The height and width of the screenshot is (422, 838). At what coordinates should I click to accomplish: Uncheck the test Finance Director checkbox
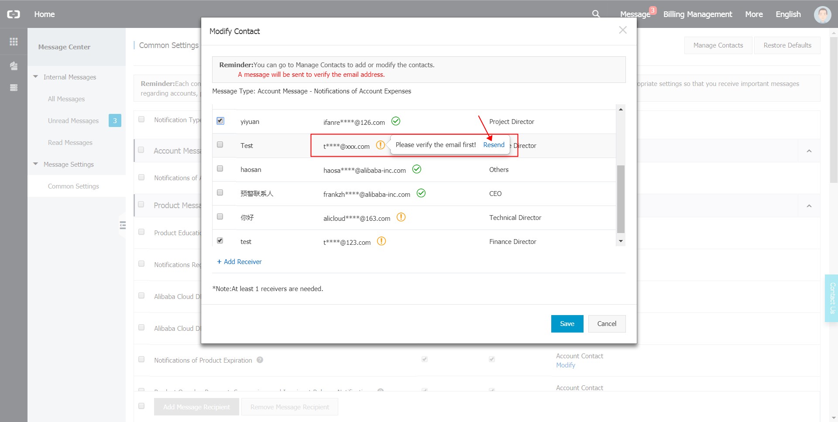click(220, 240)
